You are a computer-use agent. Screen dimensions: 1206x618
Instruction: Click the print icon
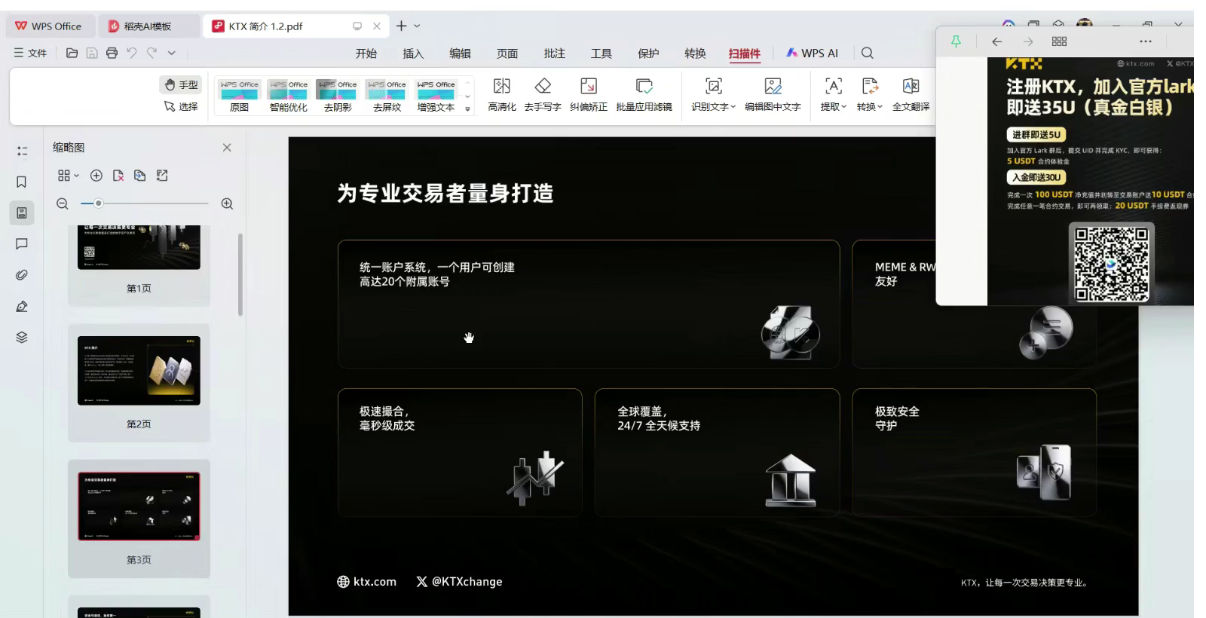point(112,53)
